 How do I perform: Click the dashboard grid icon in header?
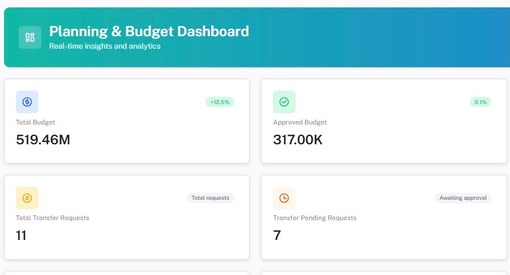(x=30, y=37)
